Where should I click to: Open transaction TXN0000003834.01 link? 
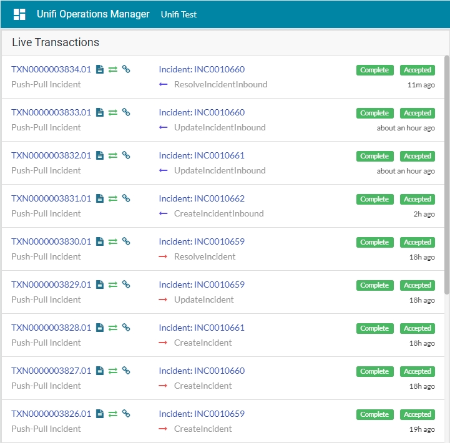click(51, 69)
